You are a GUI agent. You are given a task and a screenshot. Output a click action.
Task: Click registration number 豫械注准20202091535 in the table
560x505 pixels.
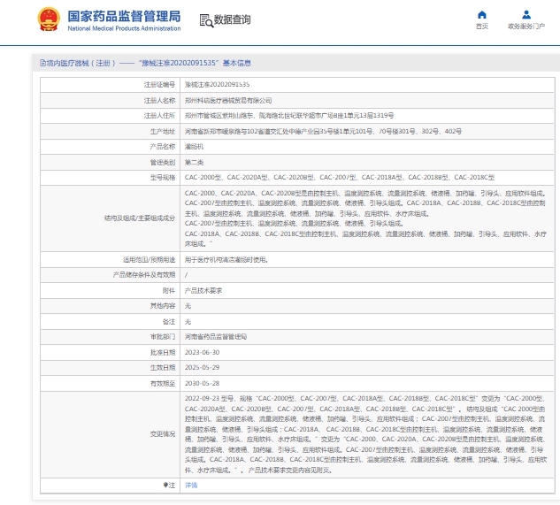point(217,84)
